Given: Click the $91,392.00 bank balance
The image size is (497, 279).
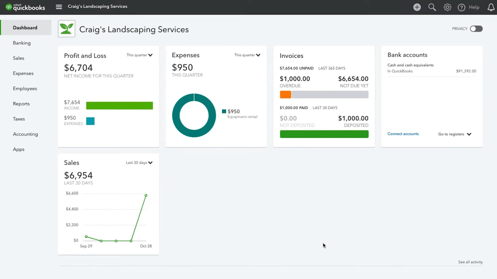Looking at the screenshot, I should coord(466,71).
